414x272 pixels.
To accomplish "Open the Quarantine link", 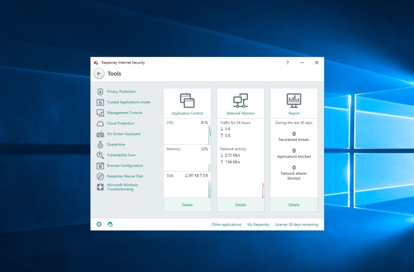I will (x=116, y=144).
